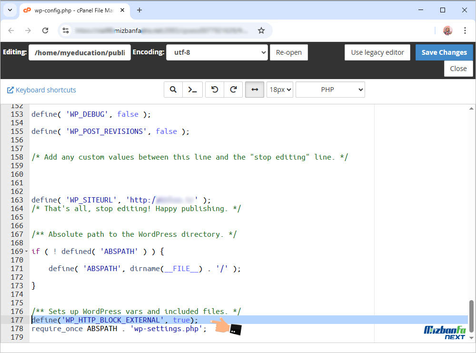Image resolution: width=476 pixels, height=353 pixels.
Task: Open a new browser tab
Action: pyautogui.click(x=139, y=10)
